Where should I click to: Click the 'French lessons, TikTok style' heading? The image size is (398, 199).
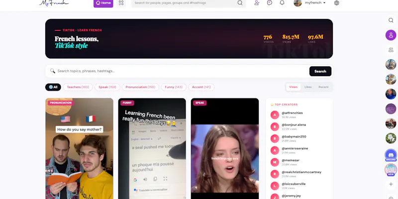77,42
